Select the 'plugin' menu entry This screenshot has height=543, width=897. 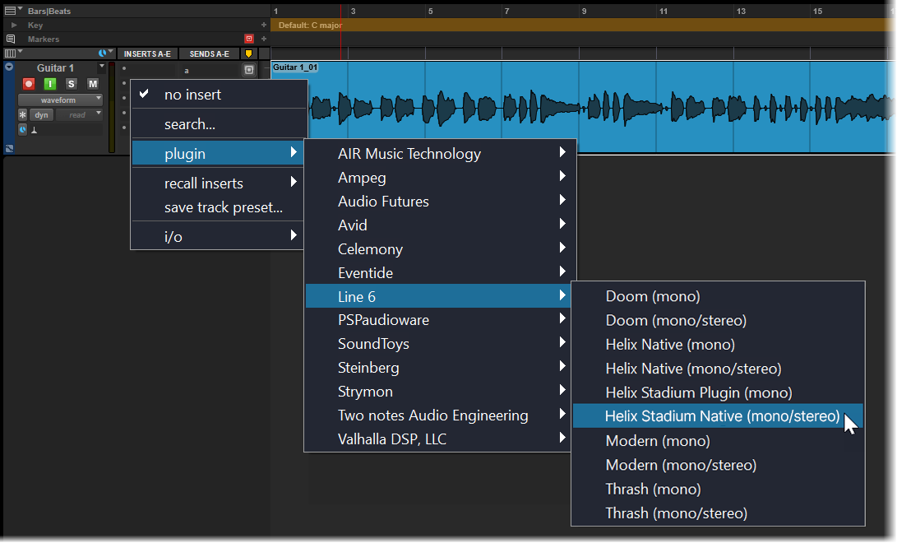[x=219, y=153]
